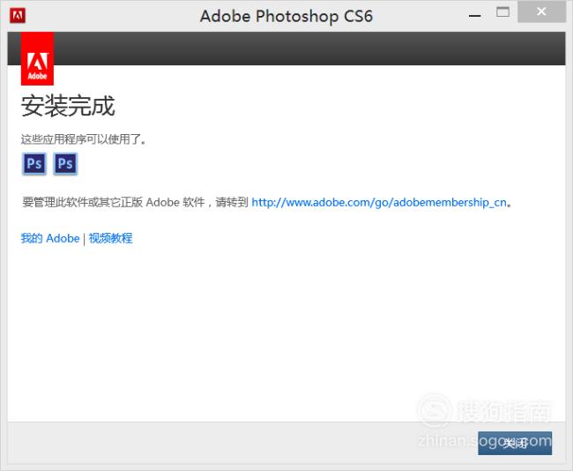
Task: Minimize the installer window
Action: tap(474, 16)
